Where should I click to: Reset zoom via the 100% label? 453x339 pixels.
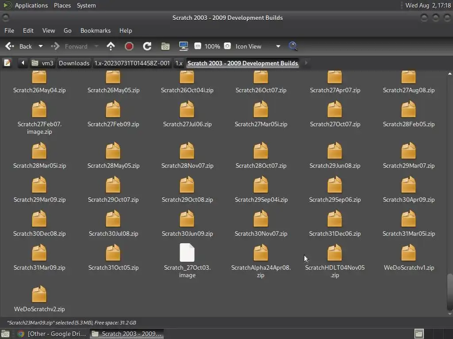point(212,46)
